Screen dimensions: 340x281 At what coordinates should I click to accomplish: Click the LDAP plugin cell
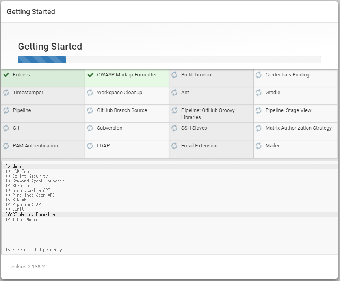tap(103, 145)
